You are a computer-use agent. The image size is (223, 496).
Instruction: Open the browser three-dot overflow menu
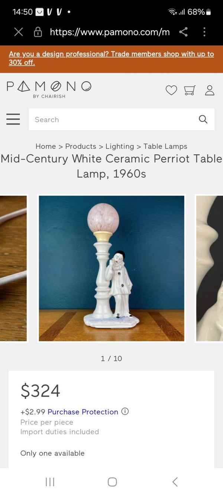point(204,32)
